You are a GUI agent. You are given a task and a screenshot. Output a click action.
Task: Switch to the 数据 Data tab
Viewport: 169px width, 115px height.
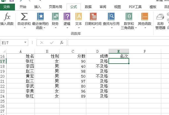coord(88,7)
